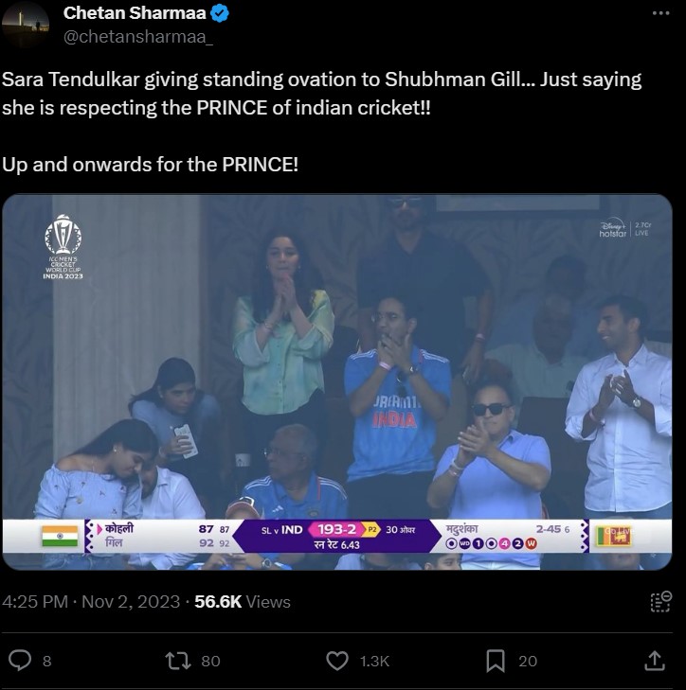Open the 4:25 PM Nov 2, 2023 timestamp
686x690 pixels.
click(x=91, y=602)
